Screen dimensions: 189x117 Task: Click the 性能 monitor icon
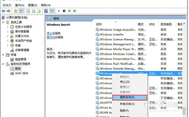point(12,45)
